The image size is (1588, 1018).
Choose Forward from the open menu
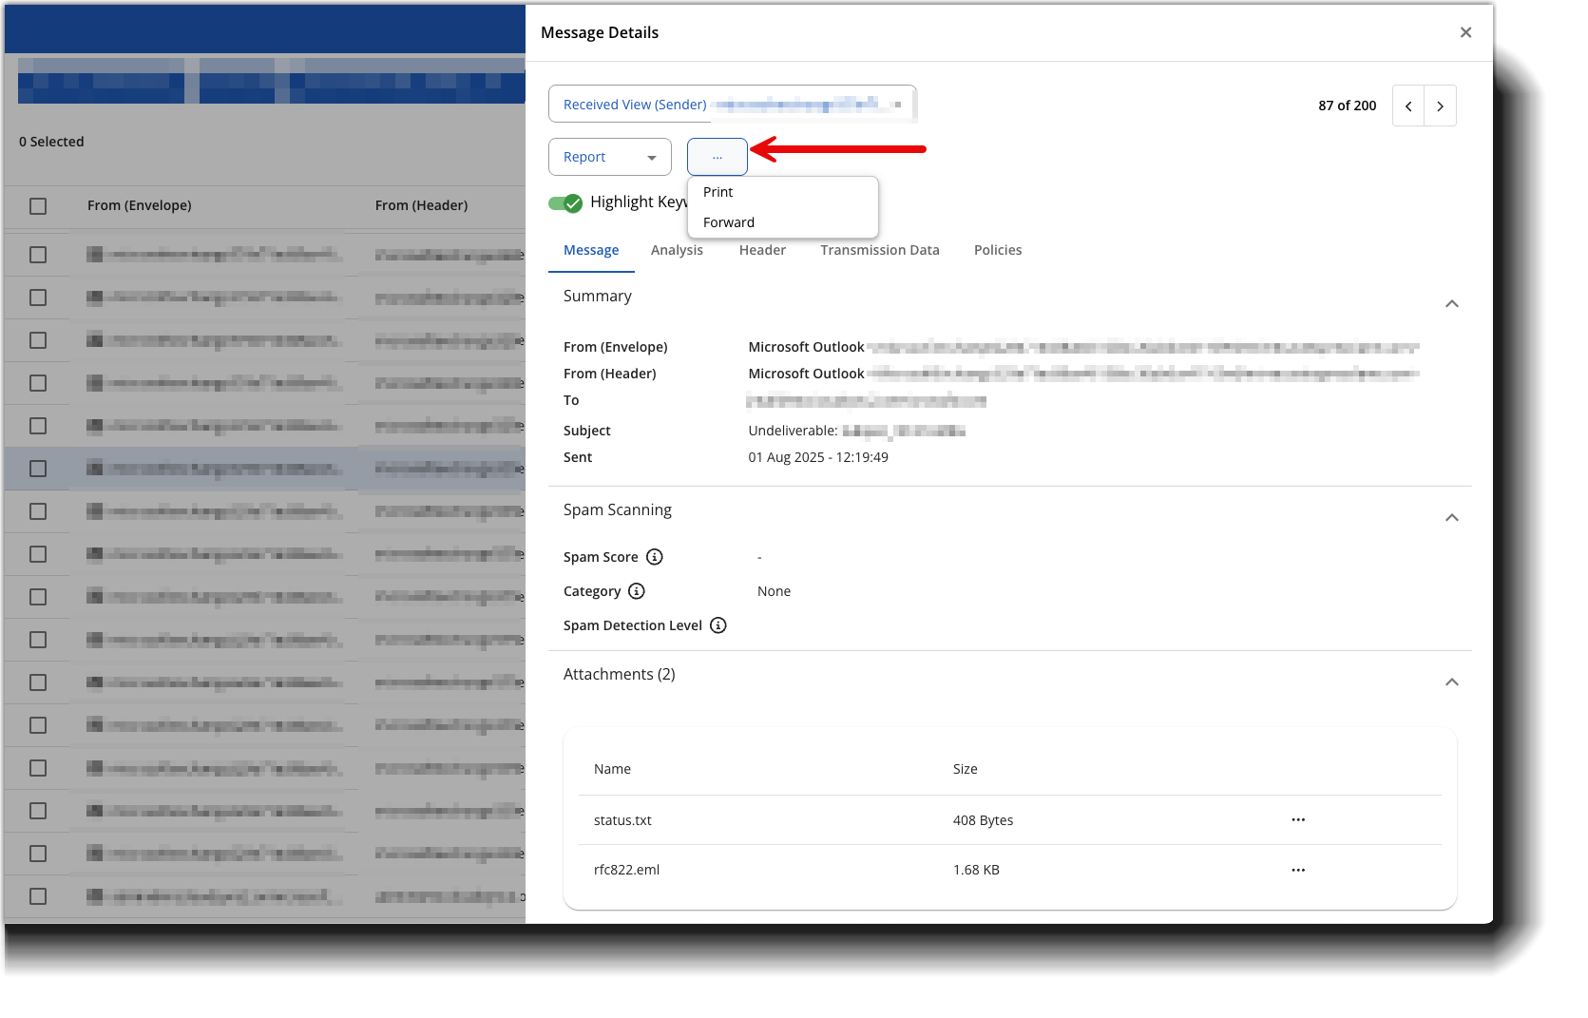coord(729,222)
